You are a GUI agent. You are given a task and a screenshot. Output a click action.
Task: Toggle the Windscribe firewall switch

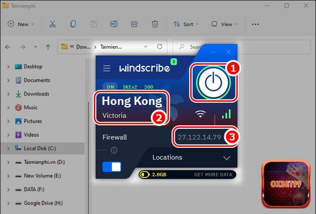tap(112, 167)
